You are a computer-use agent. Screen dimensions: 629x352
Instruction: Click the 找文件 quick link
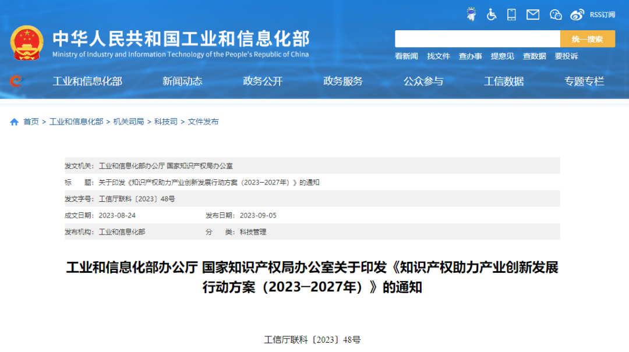pyautogui.click(x=438, y=56)
